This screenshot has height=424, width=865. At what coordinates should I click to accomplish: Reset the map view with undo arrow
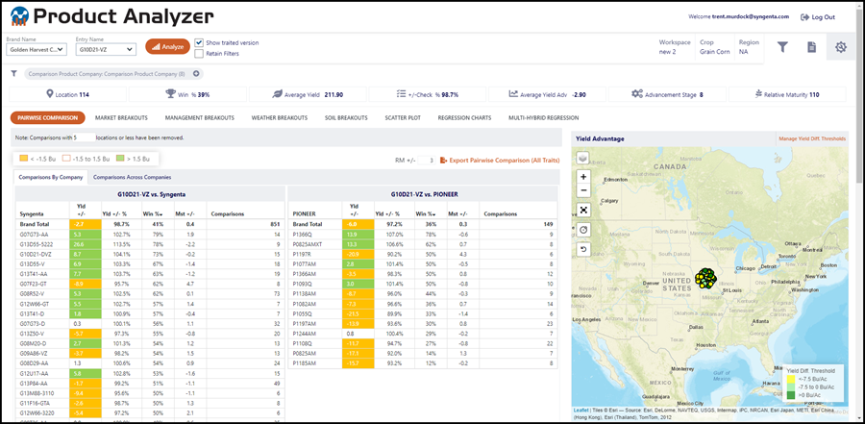[x=583, y=249]
